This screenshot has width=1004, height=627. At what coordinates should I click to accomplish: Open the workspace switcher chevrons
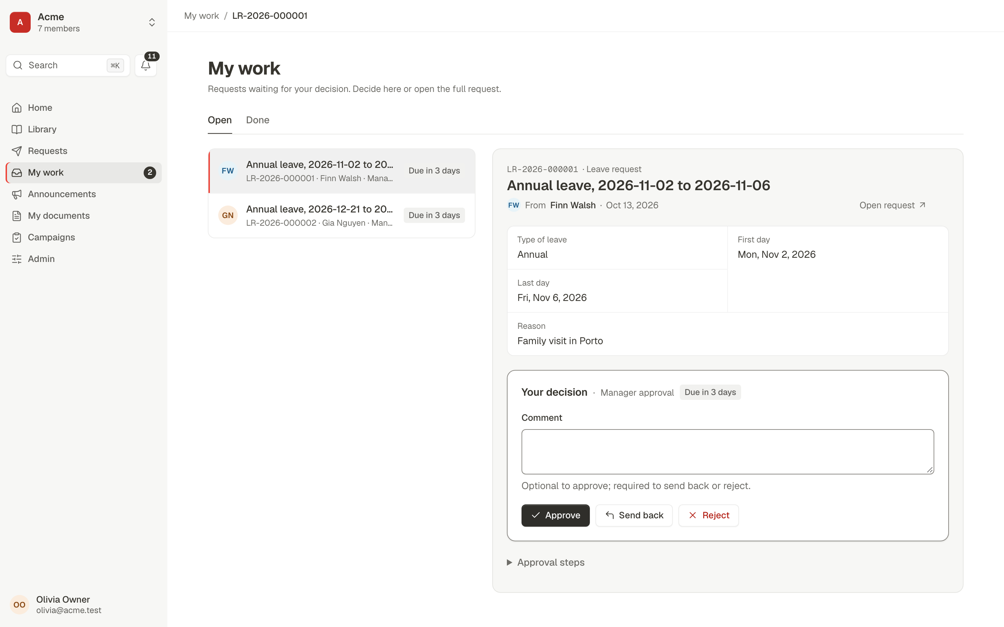(x=152, y=22)
